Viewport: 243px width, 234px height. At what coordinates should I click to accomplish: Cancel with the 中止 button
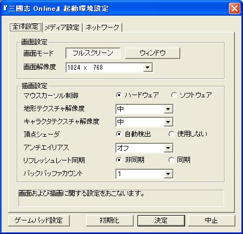212,220
